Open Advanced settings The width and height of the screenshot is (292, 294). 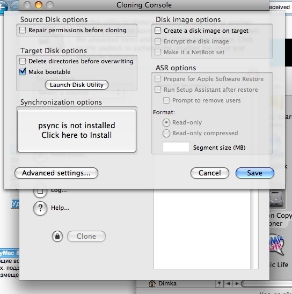[x=56, y=173]
